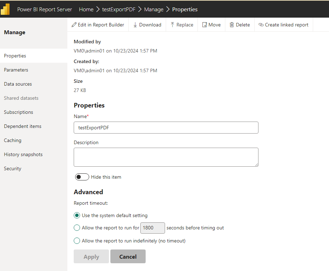Click the Power BI logo icon
Viewport: 329px width, 271px height.
5,9
